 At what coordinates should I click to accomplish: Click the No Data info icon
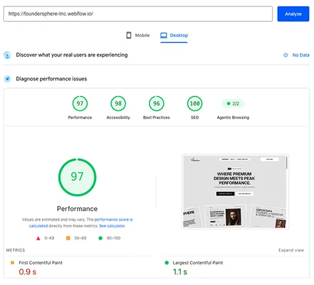point(286,55)
